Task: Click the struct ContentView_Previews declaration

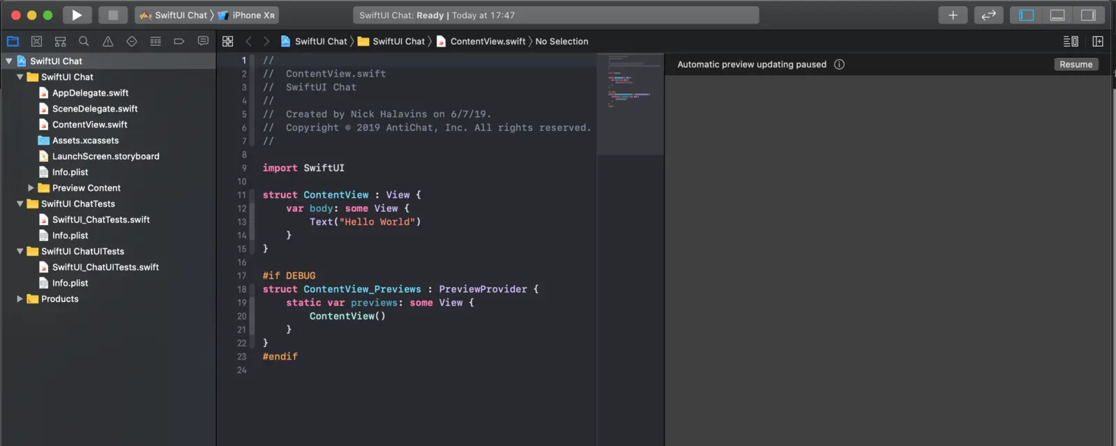Action: click(400, 289)
